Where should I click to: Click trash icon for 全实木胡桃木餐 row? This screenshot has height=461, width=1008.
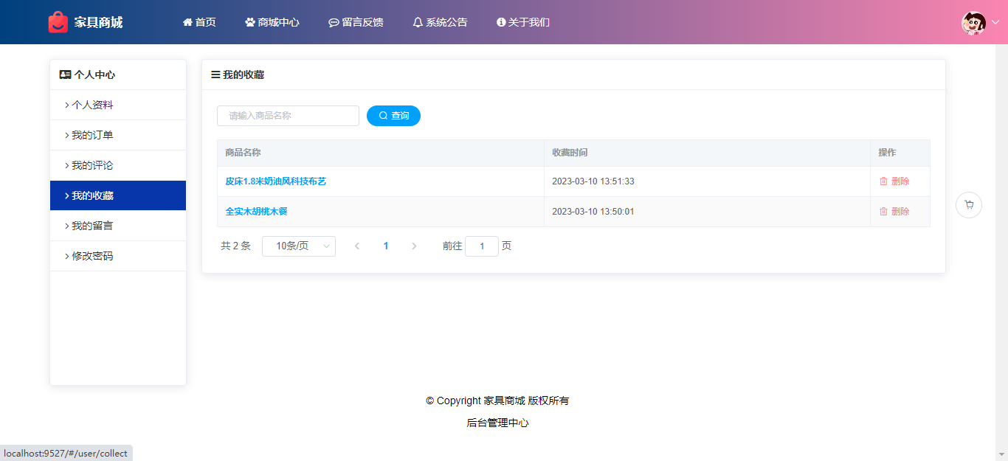pyautogui.click(x=883, y=212)
